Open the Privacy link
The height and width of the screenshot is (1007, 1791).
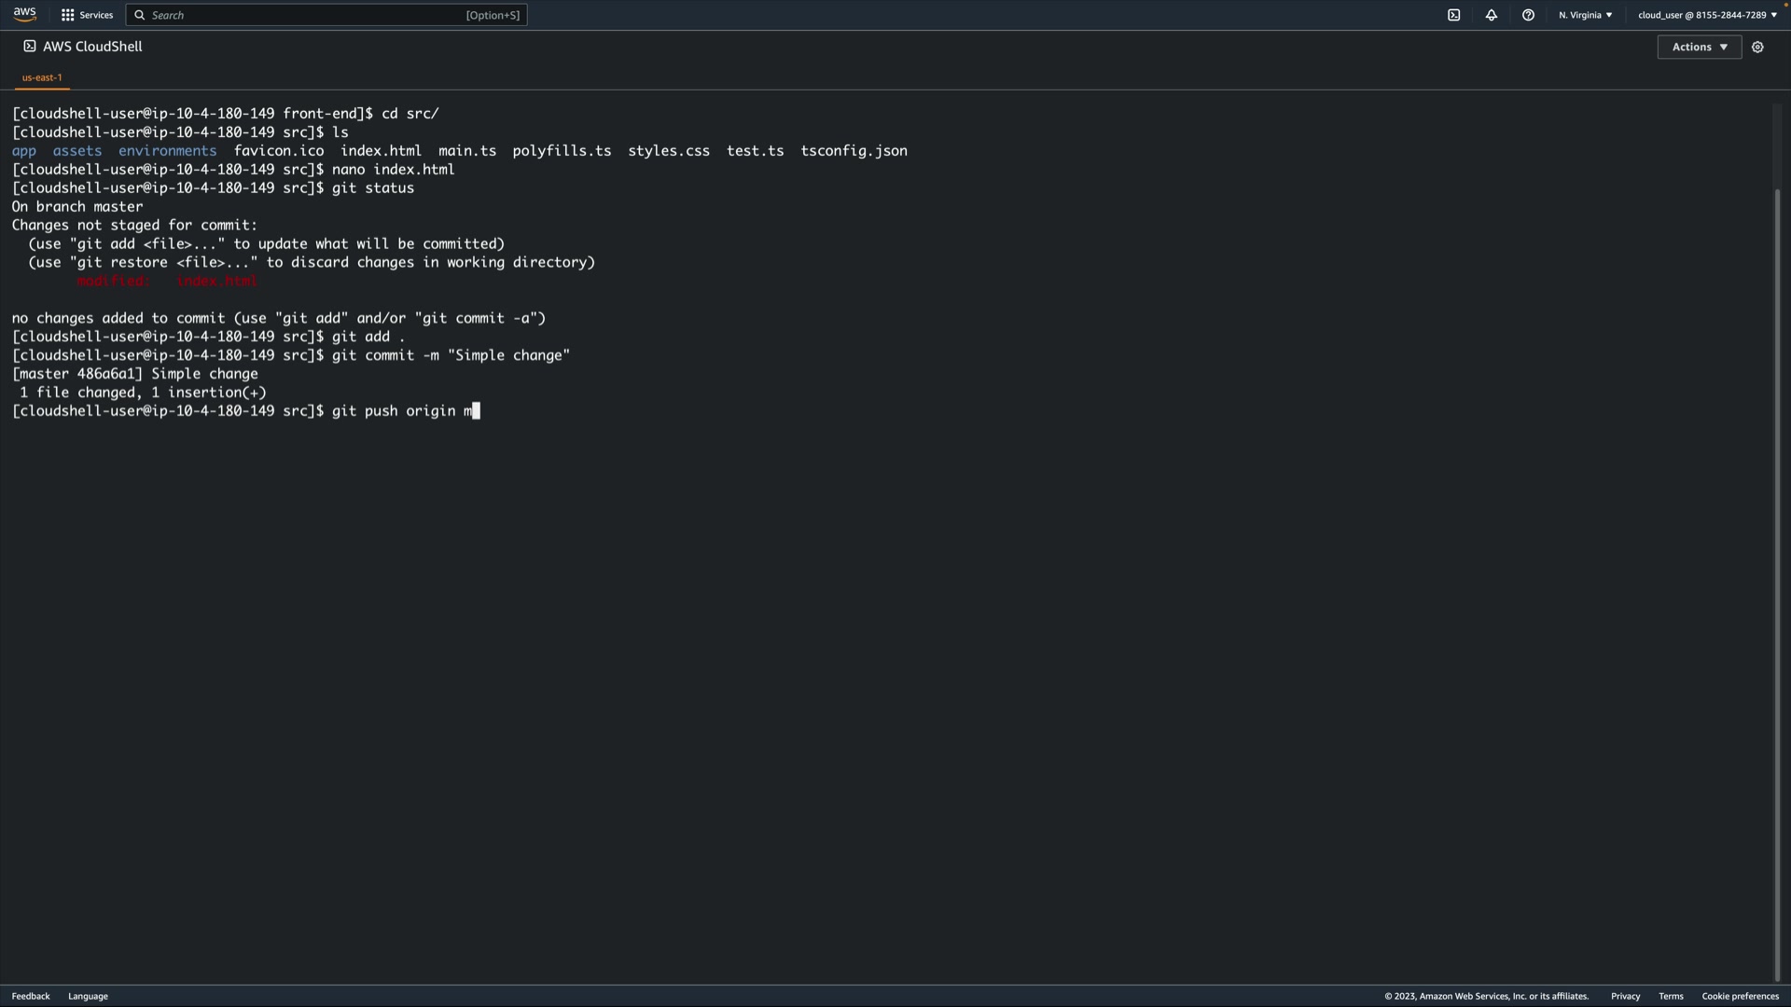coord(1625,996)
